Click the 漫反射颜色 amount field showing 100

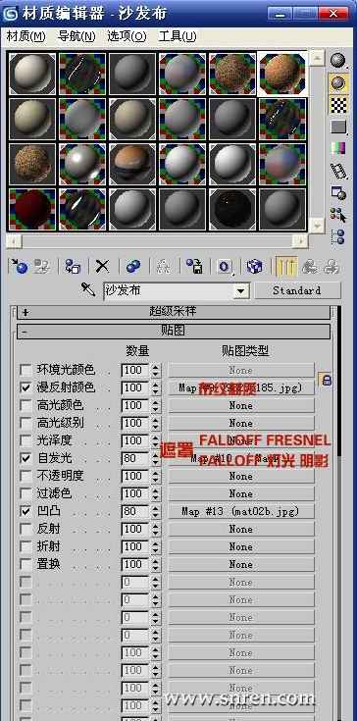[x=135, y=387]
